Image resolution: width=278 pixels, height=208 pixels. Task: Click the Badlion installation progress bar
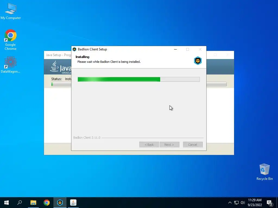coord(139,79)
